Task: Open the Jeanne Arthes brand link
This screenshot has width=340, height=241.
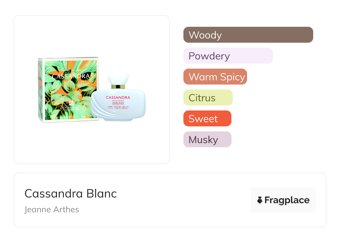Action: coord(52,209)
